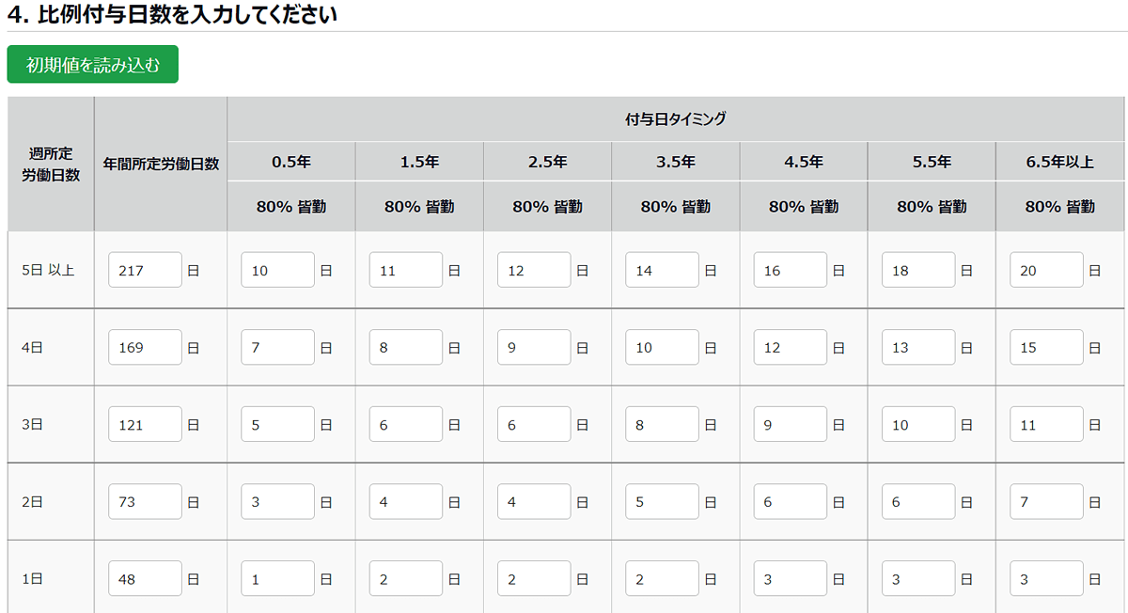Select 4.5年 field showing 12 days

point(791,347)
